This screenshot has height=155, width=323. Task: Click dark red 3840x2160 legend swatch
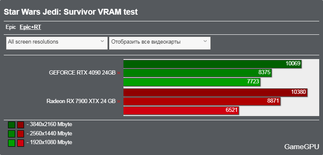pyautogui.click(x=21, y=125)
